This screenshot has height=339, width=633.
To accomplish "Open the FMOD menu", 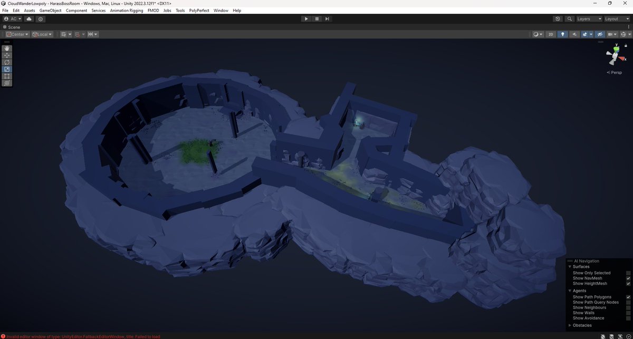I will pos(153,11).
